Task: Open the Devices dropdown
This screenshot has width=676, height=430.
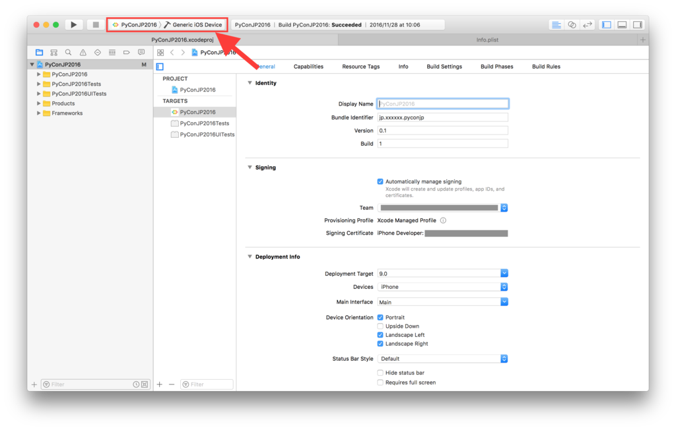Action: [443, 287]
